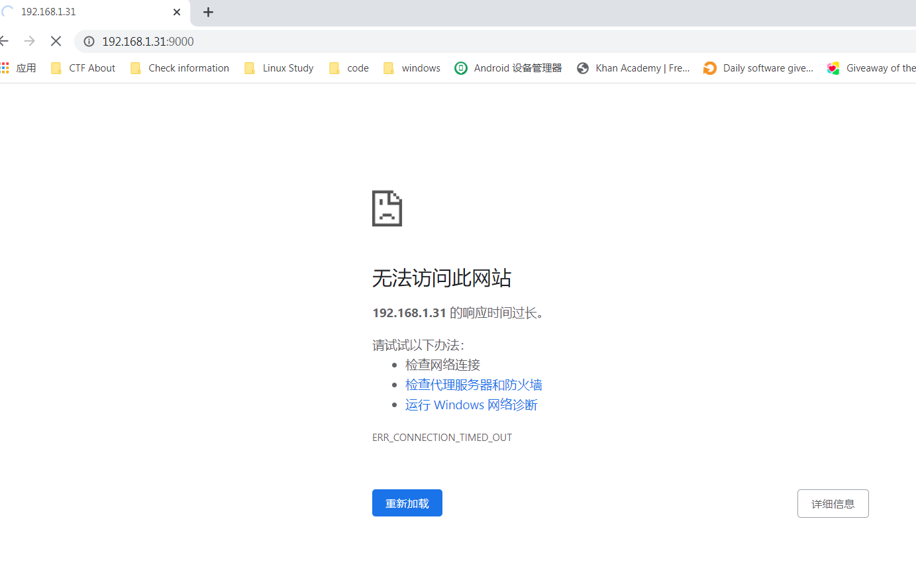Click the Khan Academy bookmark favicon
Screen dimensions: 916x582
point(583,68)
